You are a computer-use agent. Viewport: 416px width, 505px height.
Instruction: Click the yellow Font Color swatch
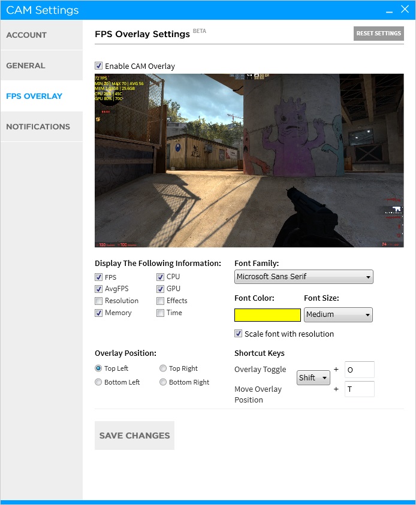point(267,315)
